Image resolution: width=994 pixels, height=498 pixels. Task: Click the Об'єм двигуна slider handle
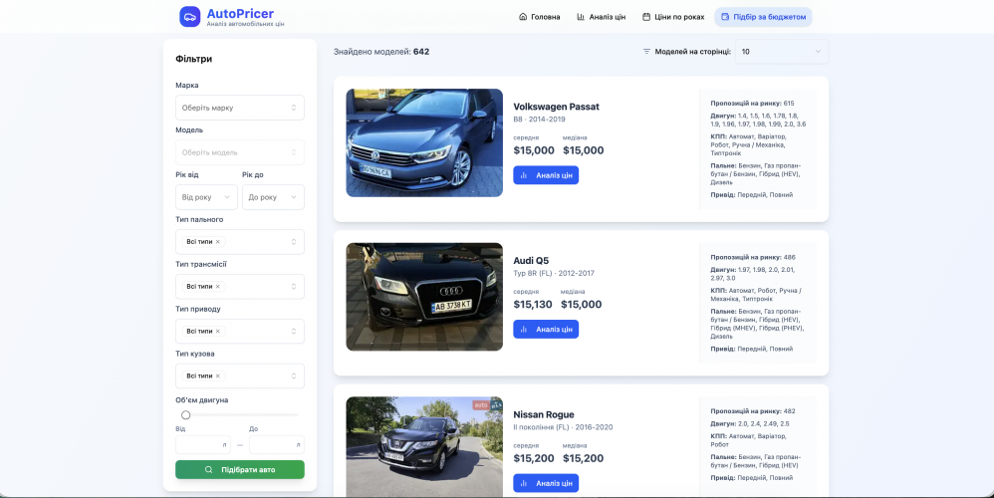185,415
